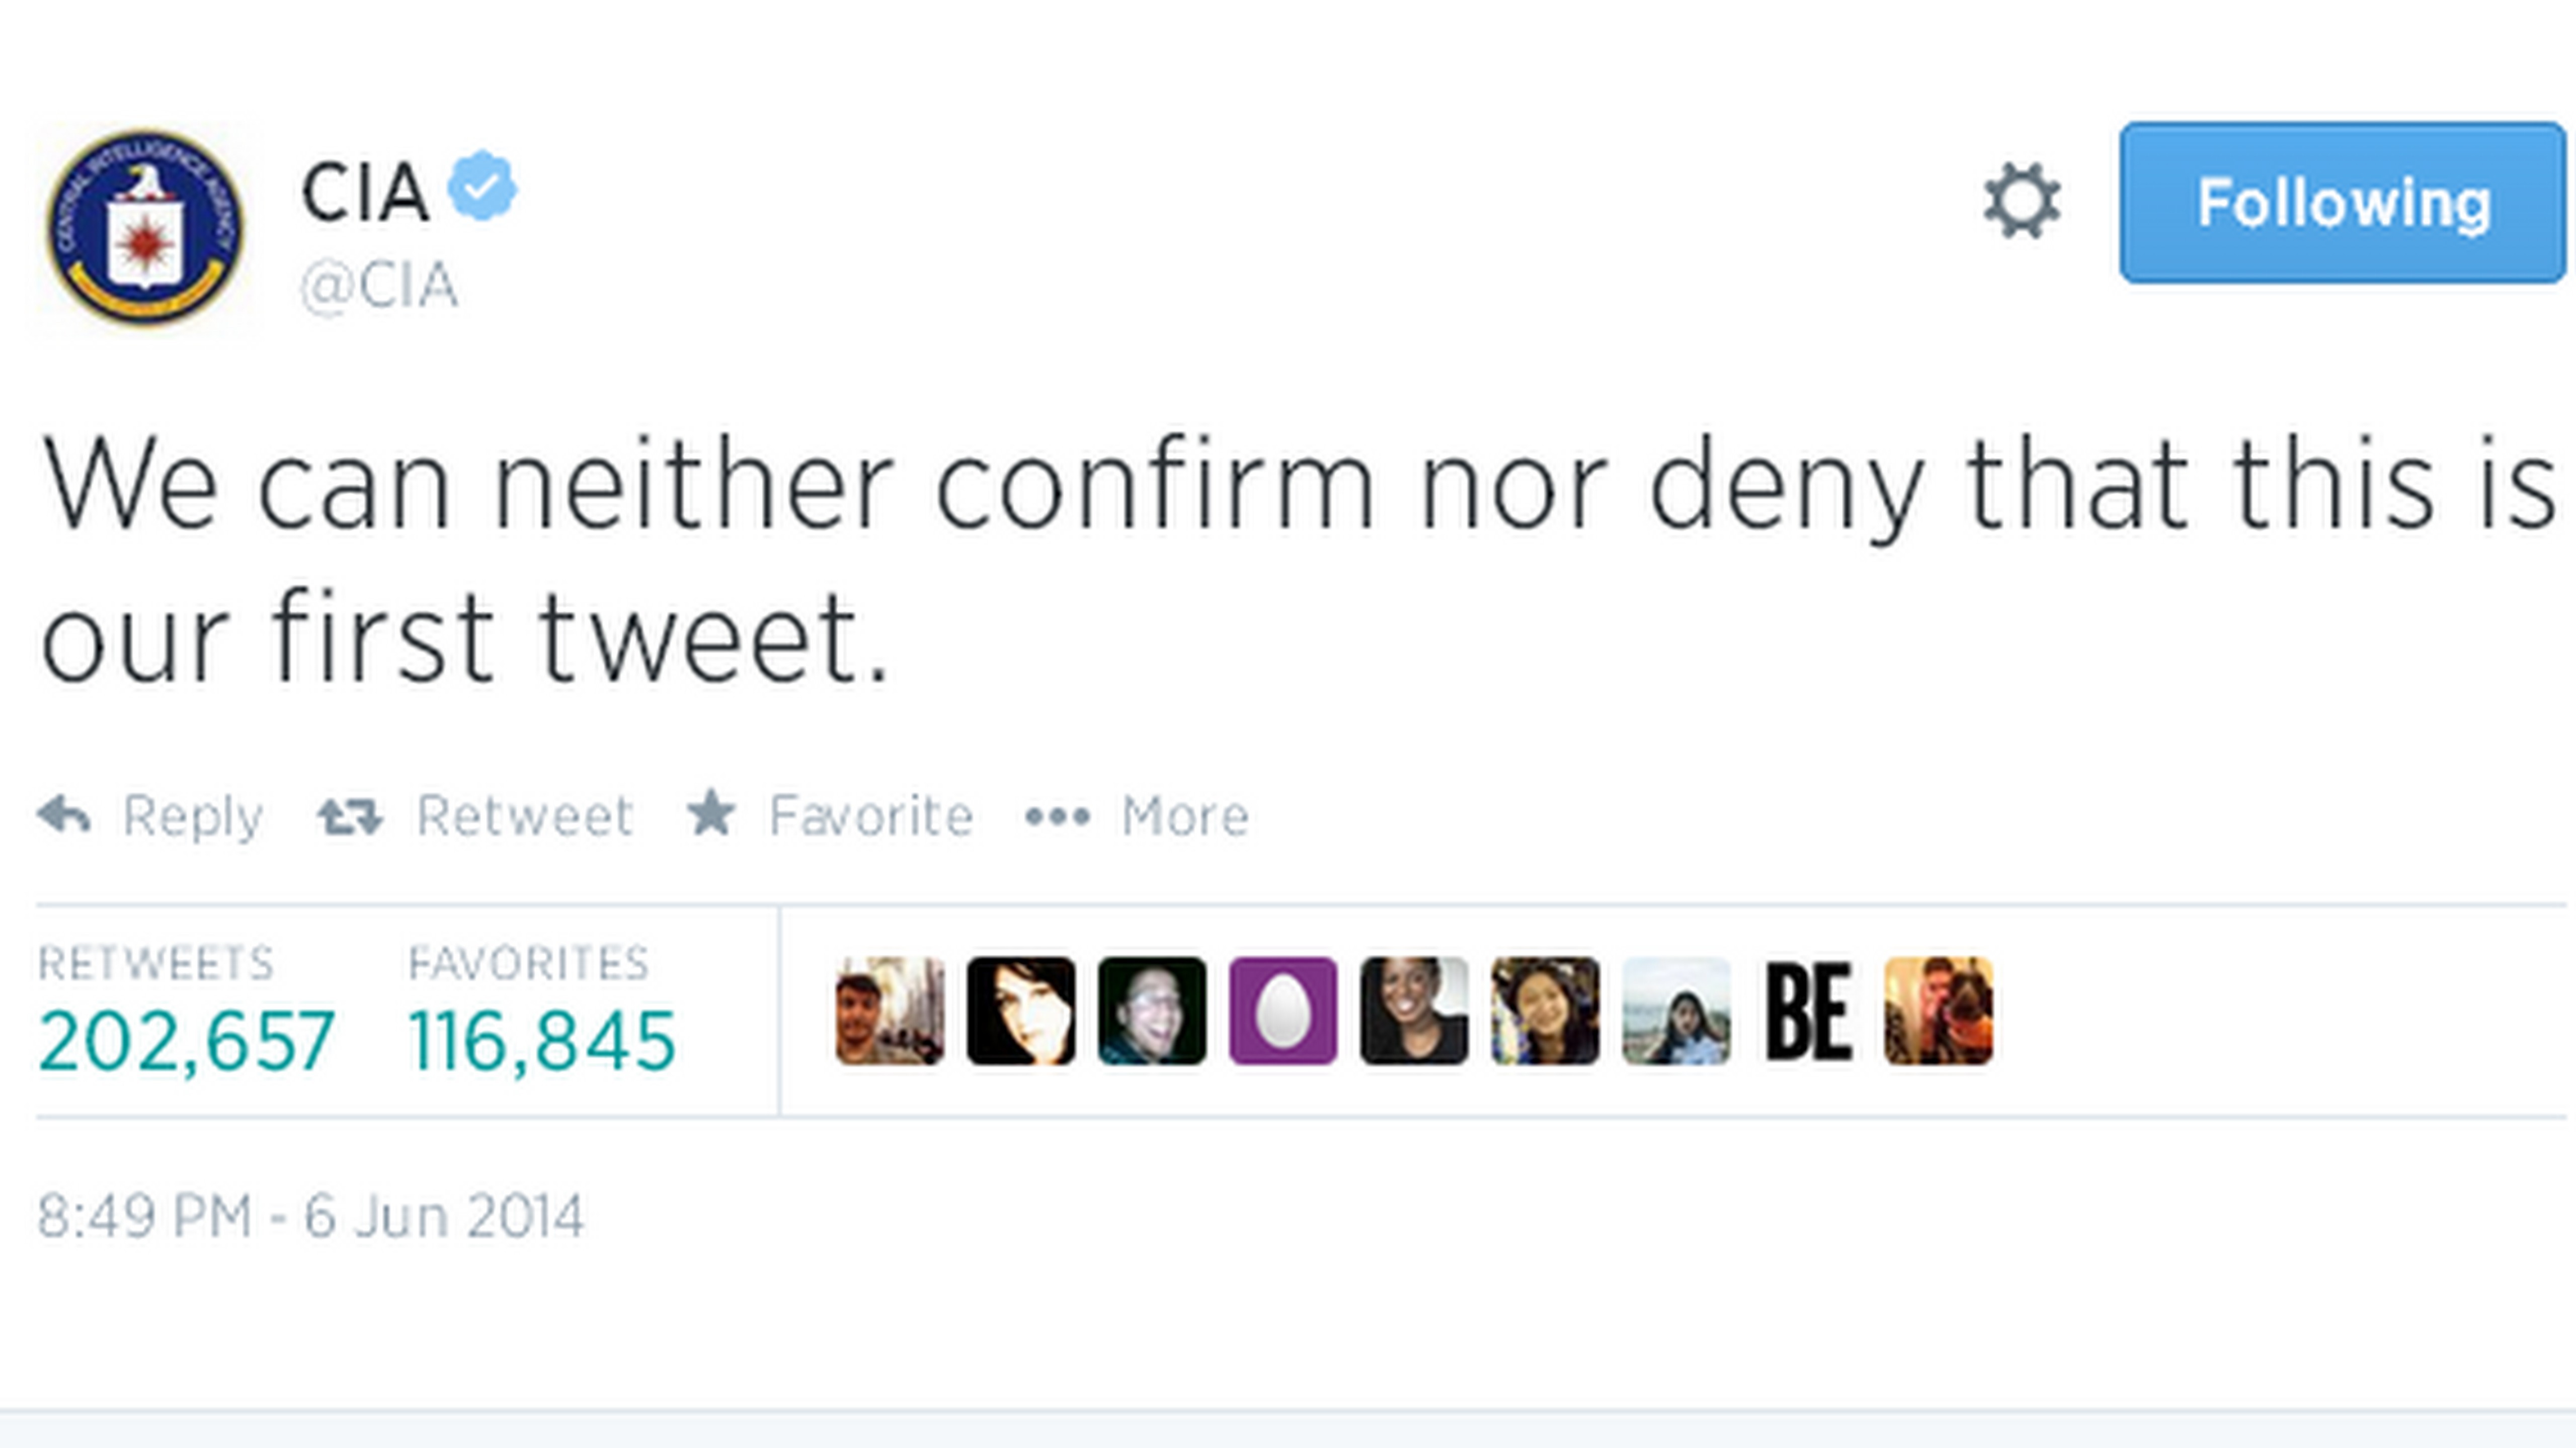Toggle the Following button

tap(2342, 203)
